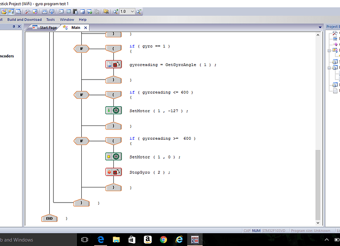Open the zoom level 1.0 dropdown

[x=132, y=11]
